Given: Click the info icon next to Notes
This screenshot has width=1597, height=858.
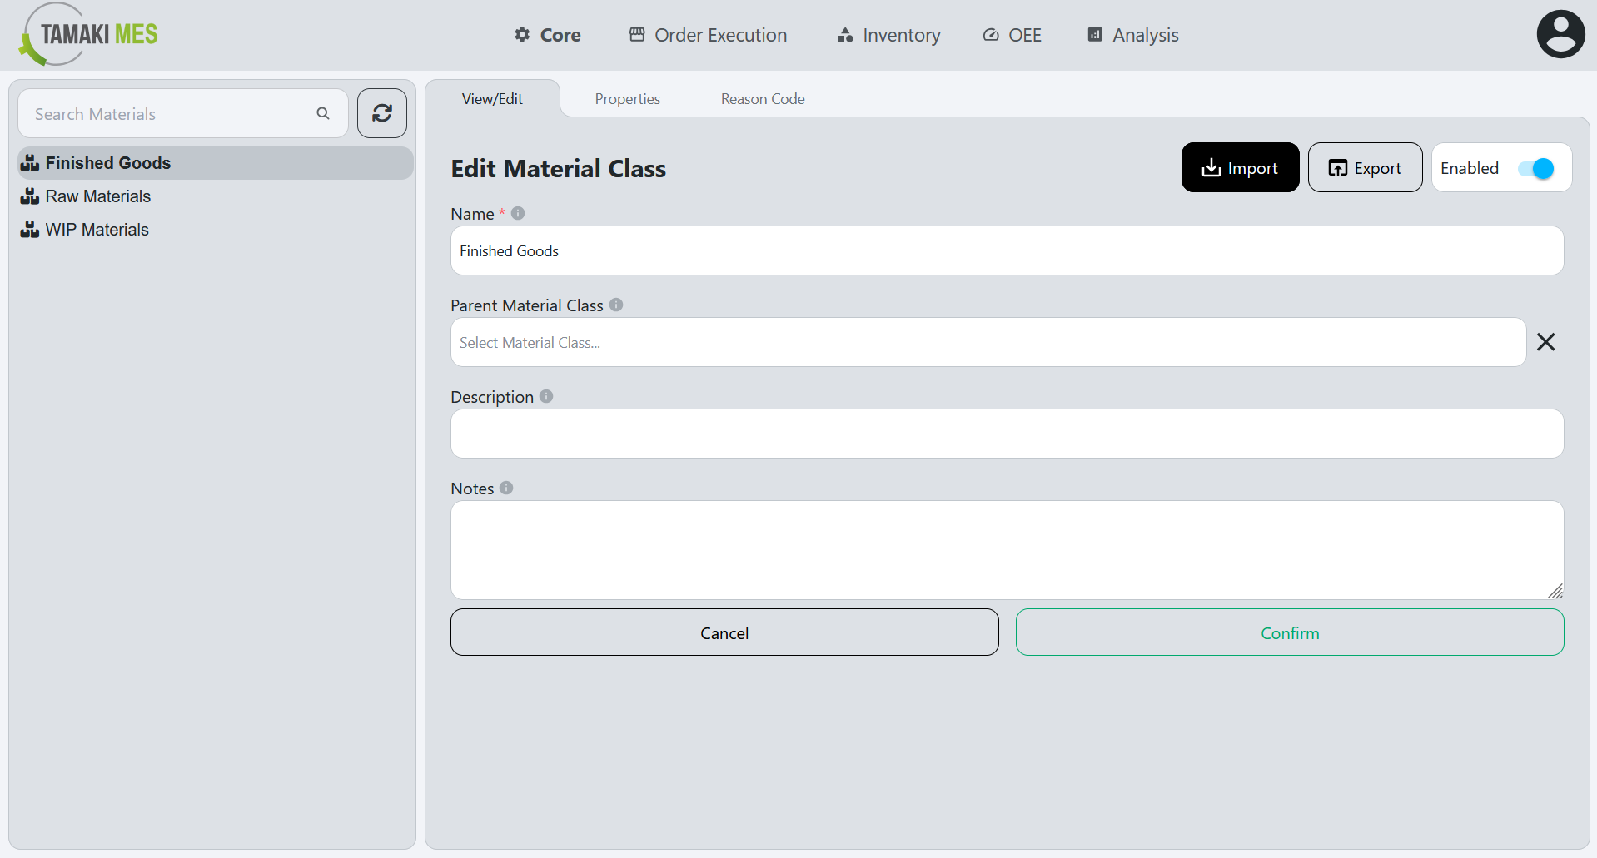Looking at the screenshot, I should (507, 488).
